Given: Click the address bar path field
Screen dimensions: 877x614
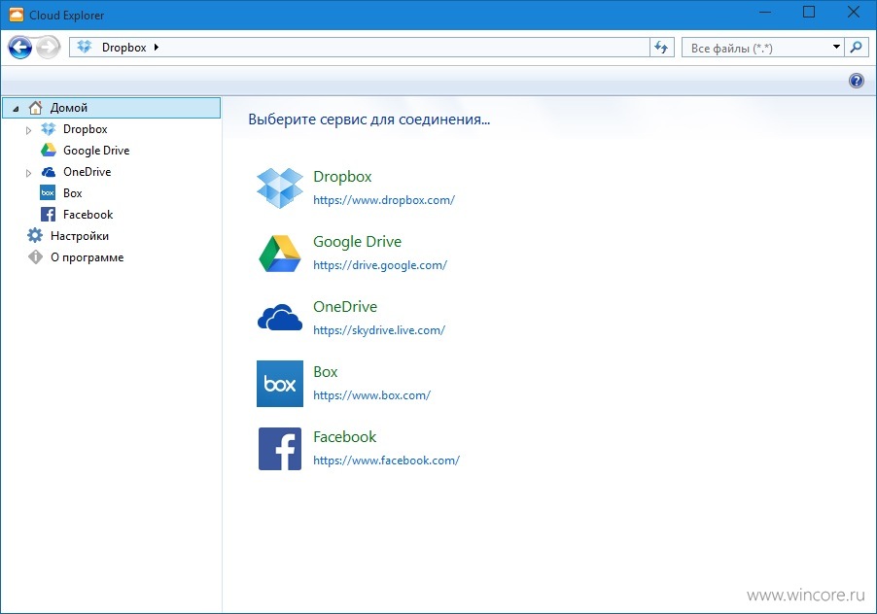Looking at the screenshot, I should click(359, 48).
